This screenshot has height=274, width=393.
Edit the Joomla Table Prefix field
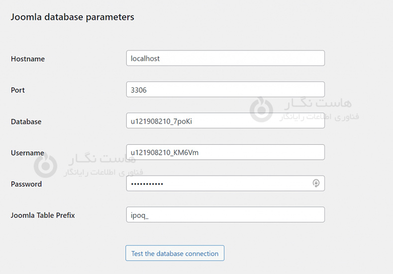point(225,214)
